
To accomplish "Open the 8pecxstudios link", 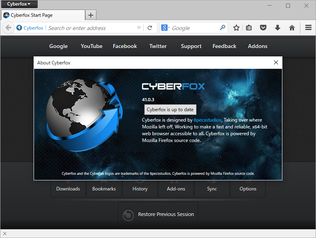I will (x=207, y=120).
